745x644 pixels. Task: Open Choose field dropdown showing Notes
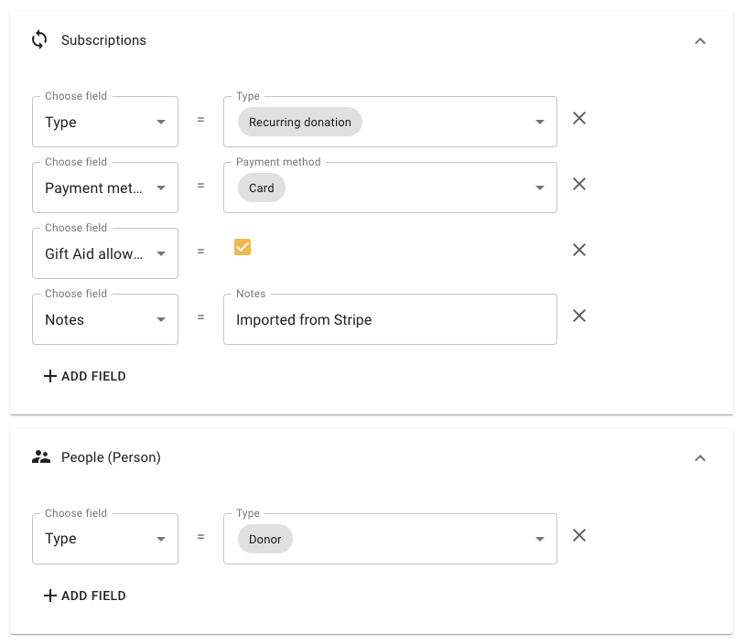(x=105, y=319)
